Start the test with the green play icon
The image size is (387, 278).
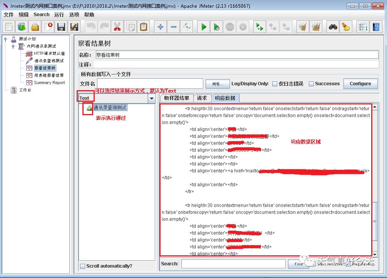tap(204, 27)
